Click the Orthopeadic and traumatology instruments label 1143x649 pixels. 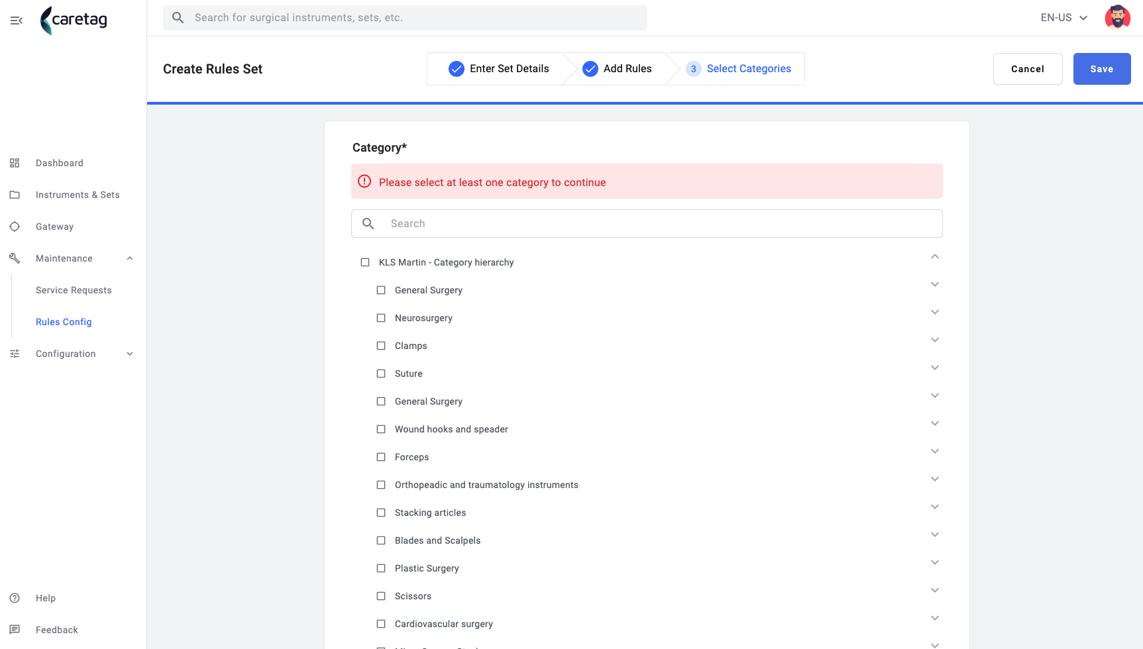486,485
